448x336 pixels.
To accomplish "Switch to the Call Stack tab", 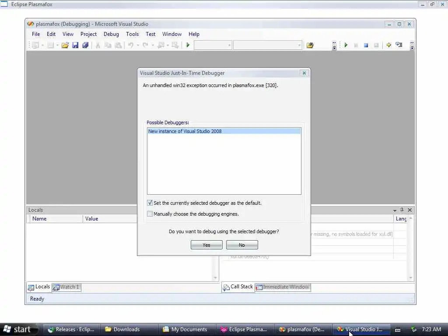I will pos(238,287).
